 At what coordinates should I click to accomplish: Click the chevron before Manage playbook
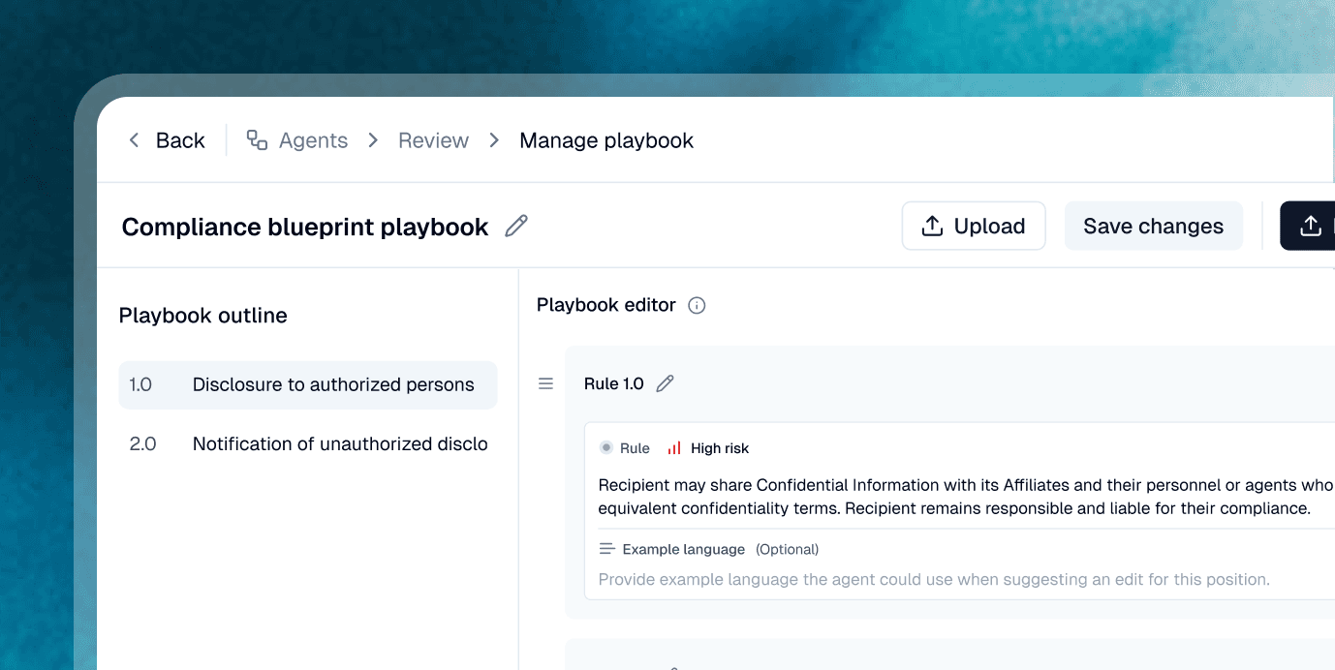click(494, 140)
